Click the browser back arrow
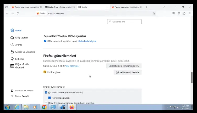The image size is (197, 113). coord(7,13)
